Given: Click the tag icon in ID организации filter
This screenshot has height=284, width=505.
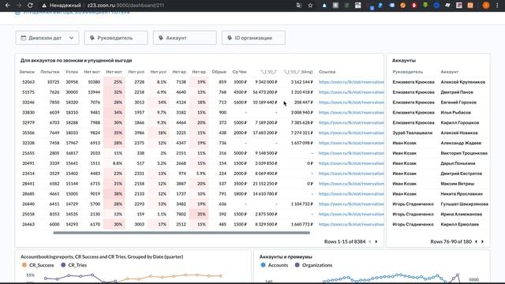Looking at the screenshot, I should tap(230, 38).
